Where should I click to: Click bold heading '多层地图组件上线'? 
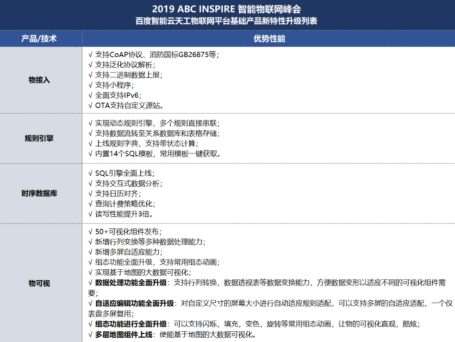point(124,335)
